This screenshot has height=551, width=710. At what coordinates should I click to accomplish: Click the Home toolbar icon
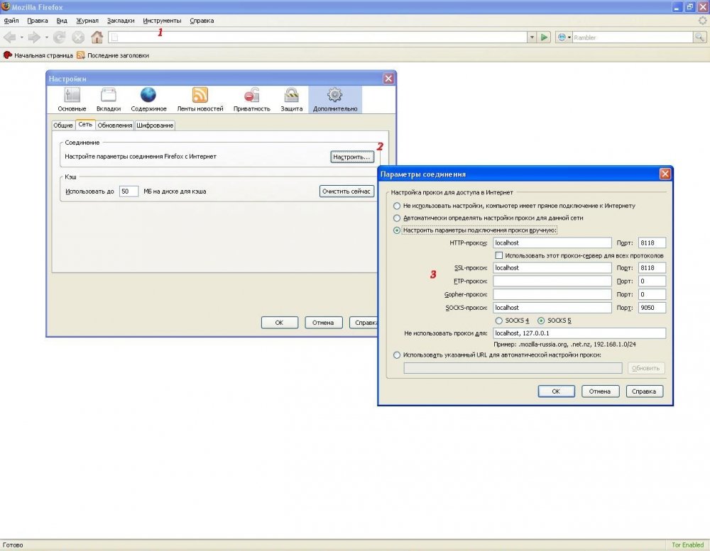[x=97, y=37]
